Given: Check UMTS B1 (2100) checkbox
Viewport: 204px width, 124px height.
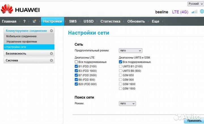Looking at the screenshot, I should [x=120, y=66].
